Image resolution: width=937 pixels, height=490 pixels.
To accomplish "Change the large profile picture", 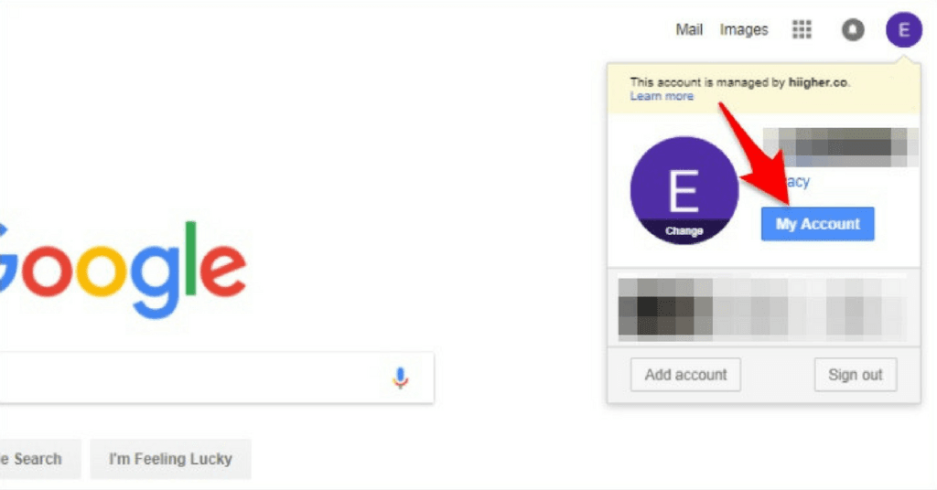I will click(x=684, y=190).
